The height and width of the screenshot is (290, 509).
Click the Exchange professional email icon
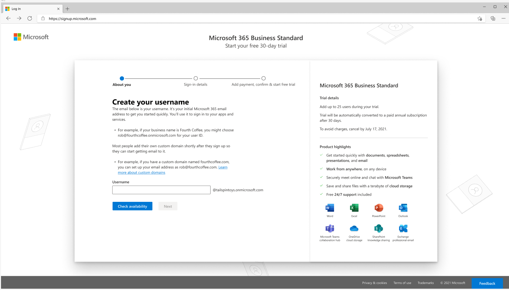403,228
